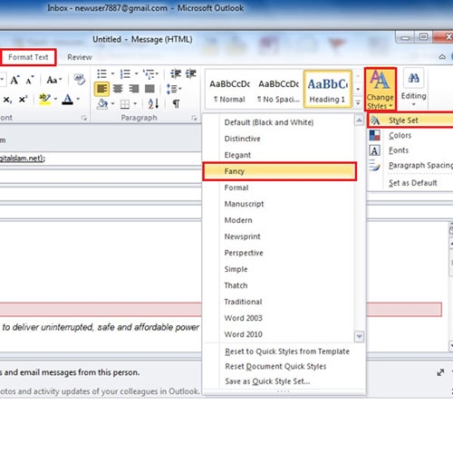The width and height of the screenshot is (453, 453).
Task: Toggle align text left
Action: [x=101, y=89]
